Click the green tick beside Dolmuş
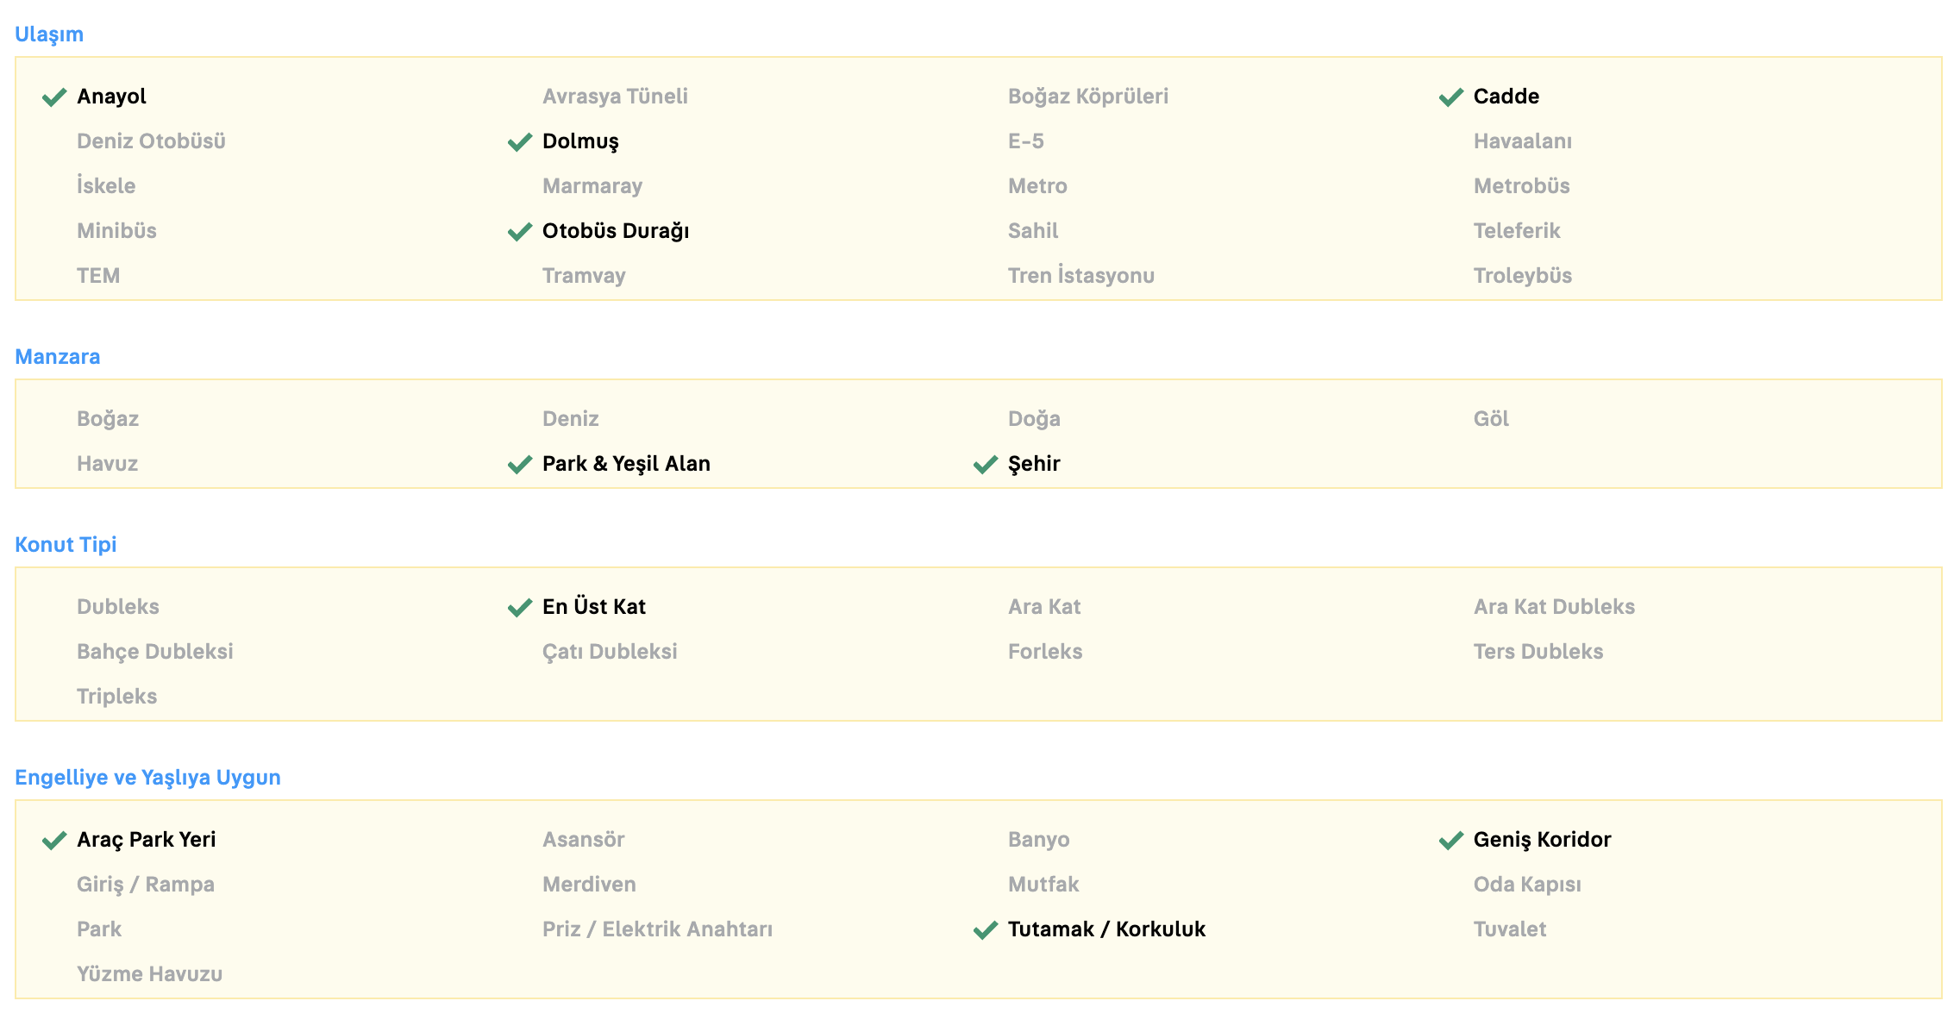The height and width of the screenshot is (1026, 1954). [520, 141]
